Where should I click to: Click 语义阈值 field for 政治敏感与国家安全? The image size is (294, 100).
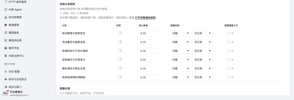pyautogui.click(x=149, y=33)
